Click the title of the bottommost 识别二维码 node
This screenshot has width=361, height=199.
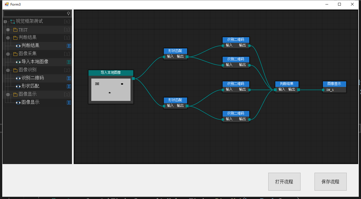tap(236, 113)
